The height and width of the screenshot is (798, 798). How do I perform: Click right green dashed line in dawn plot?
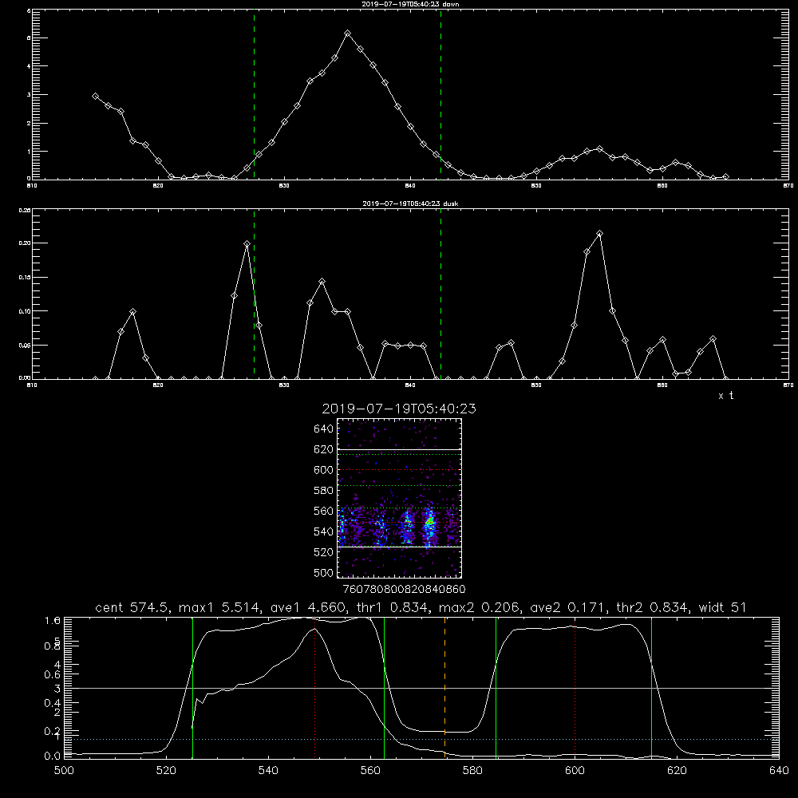(x=440, y=94)
